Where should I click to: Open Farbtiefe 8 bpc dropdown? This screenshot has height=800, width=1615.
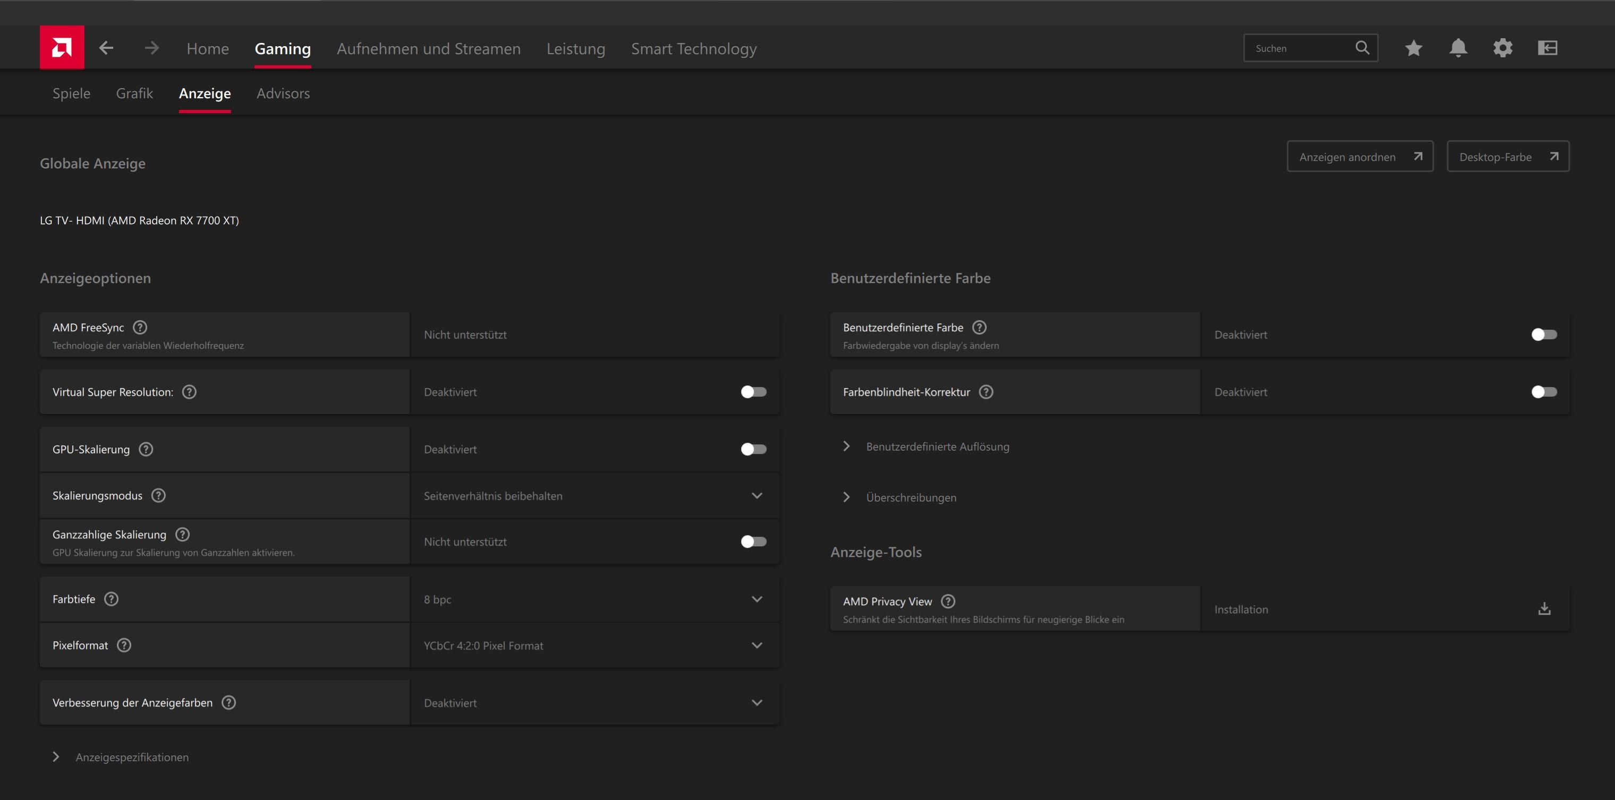point(594,599)
